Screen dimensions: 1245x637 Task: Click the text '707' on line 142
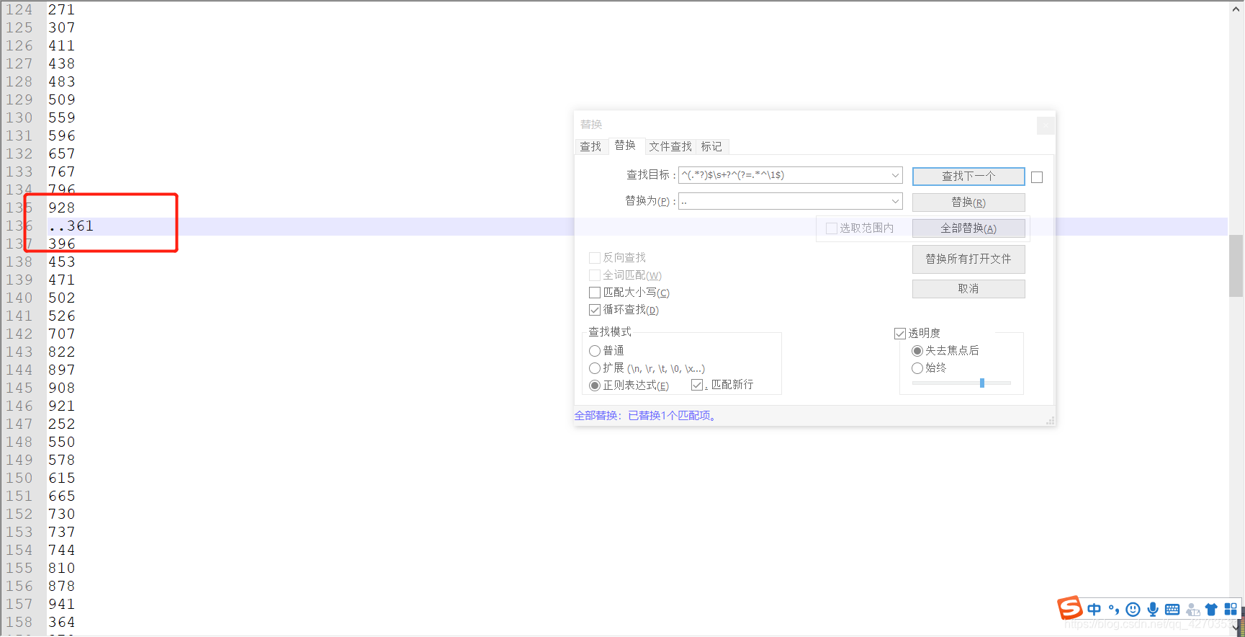(62, 334)
